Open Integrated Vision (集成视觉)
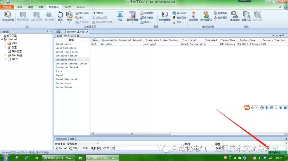 (x=179, y=18)
